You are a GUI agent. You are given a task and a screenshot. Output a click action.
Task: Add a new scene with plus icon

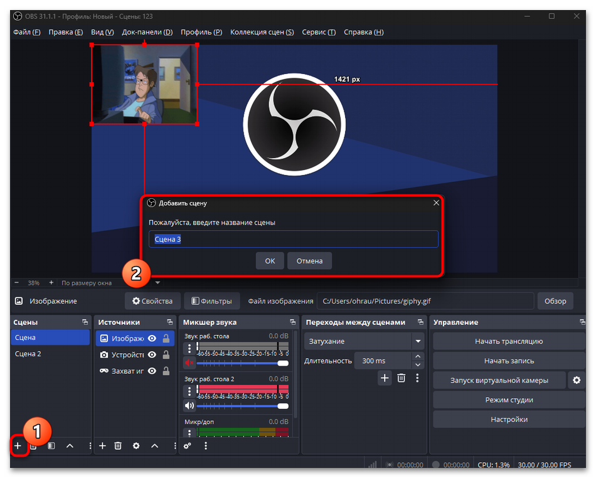(x=18, y=446)
